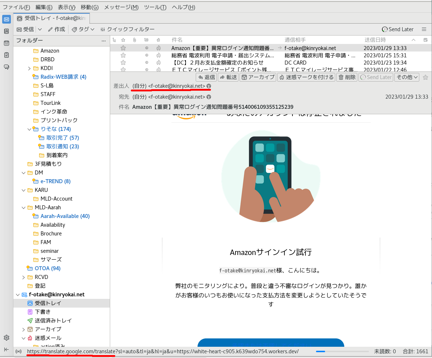Open Settings via the gear icon
Image resolution: width=432 pixels, height=358 pixels.
click(7, 338)
